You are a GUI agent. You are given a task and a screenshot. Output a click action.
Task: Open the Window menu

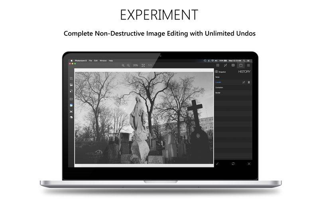(x=103, y=60)
